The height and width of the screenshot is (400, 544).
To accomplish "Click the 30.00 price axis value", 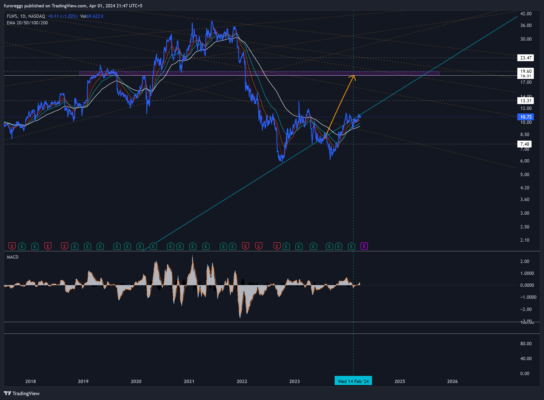I will point(526,39).
